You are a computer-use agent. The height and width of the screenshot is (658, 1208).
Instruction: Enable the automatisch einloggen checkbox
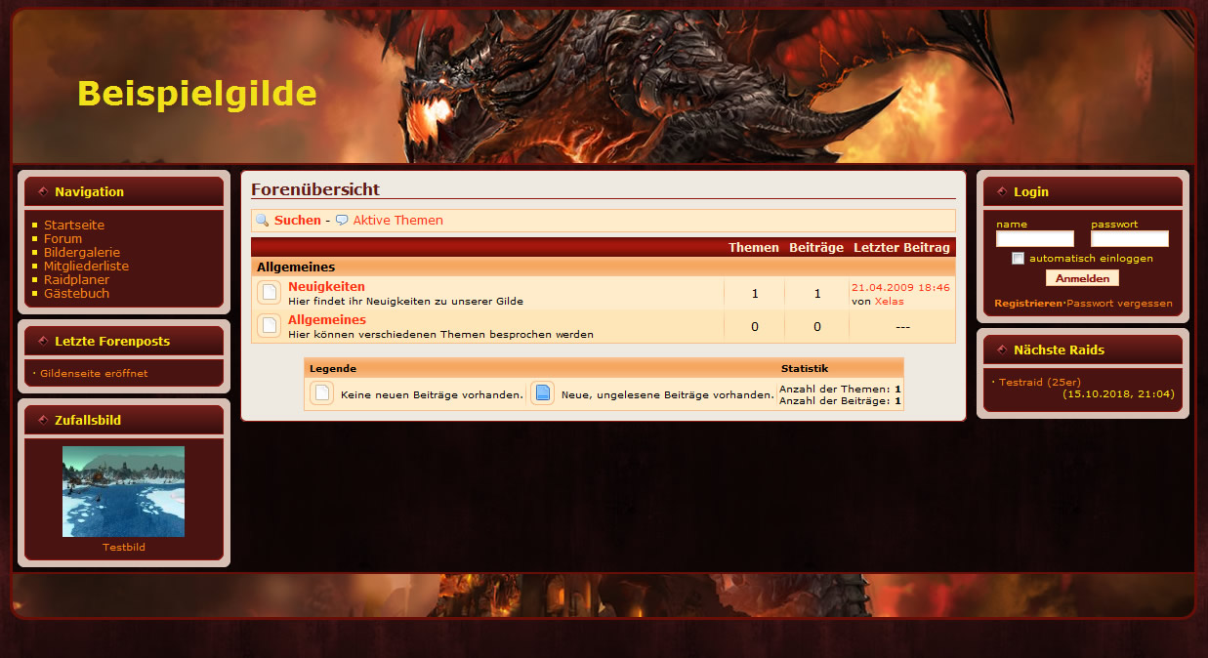(x=1019, y=259)
